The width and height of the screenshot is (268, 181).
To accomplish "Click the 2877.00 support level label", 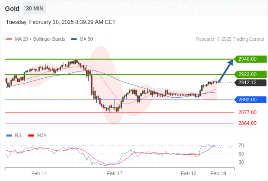I will coord(248,112).
